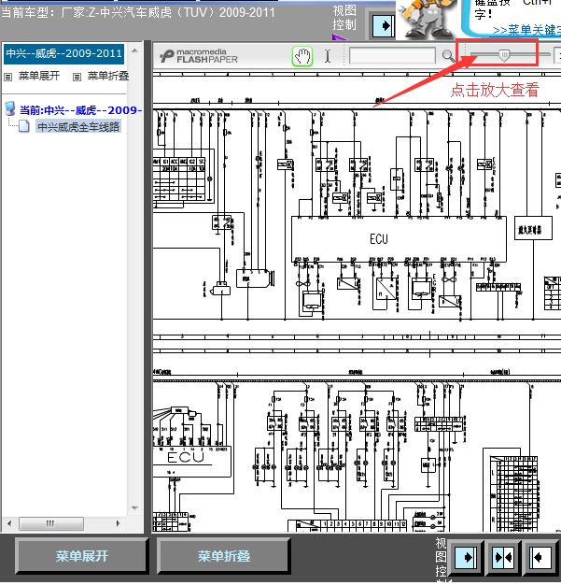
Task: Click the FlashPaper zoom slider handle
Action: point(504,55)
